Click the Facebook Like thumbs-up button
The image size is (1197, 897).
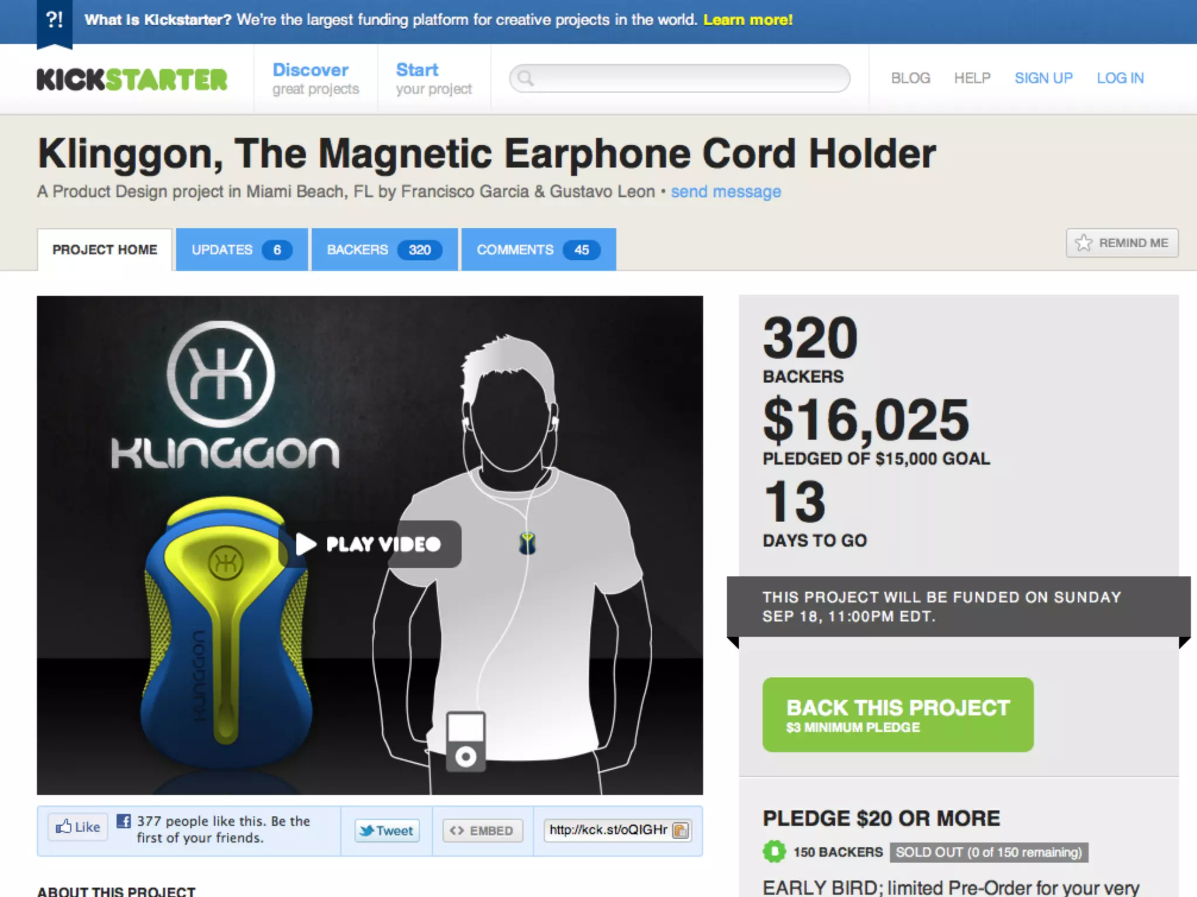coord(78,827)
